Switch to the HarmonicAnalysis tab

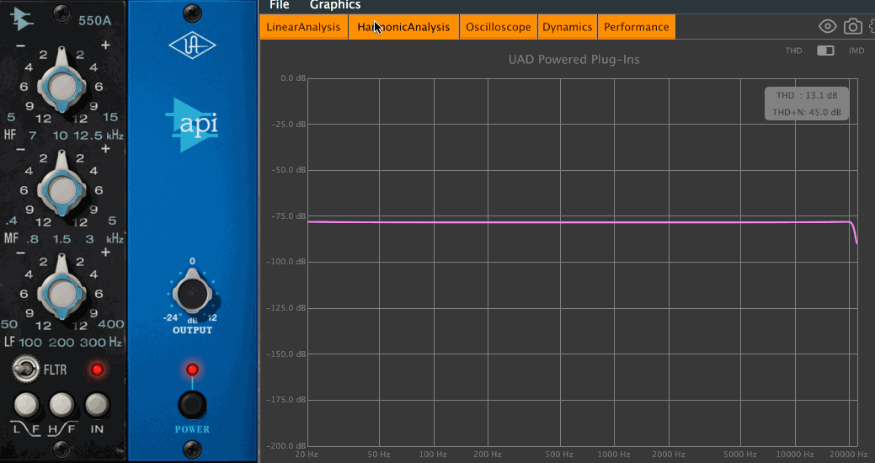(x=403, y=27)
